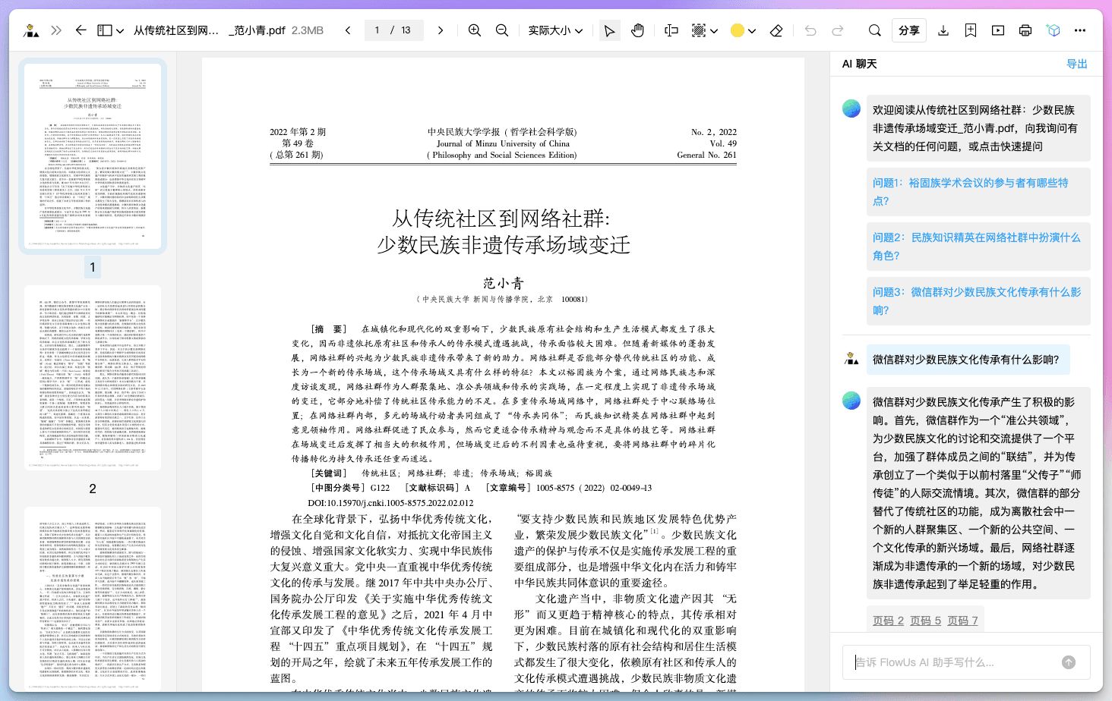Print the document

[x=1025, y=30]
